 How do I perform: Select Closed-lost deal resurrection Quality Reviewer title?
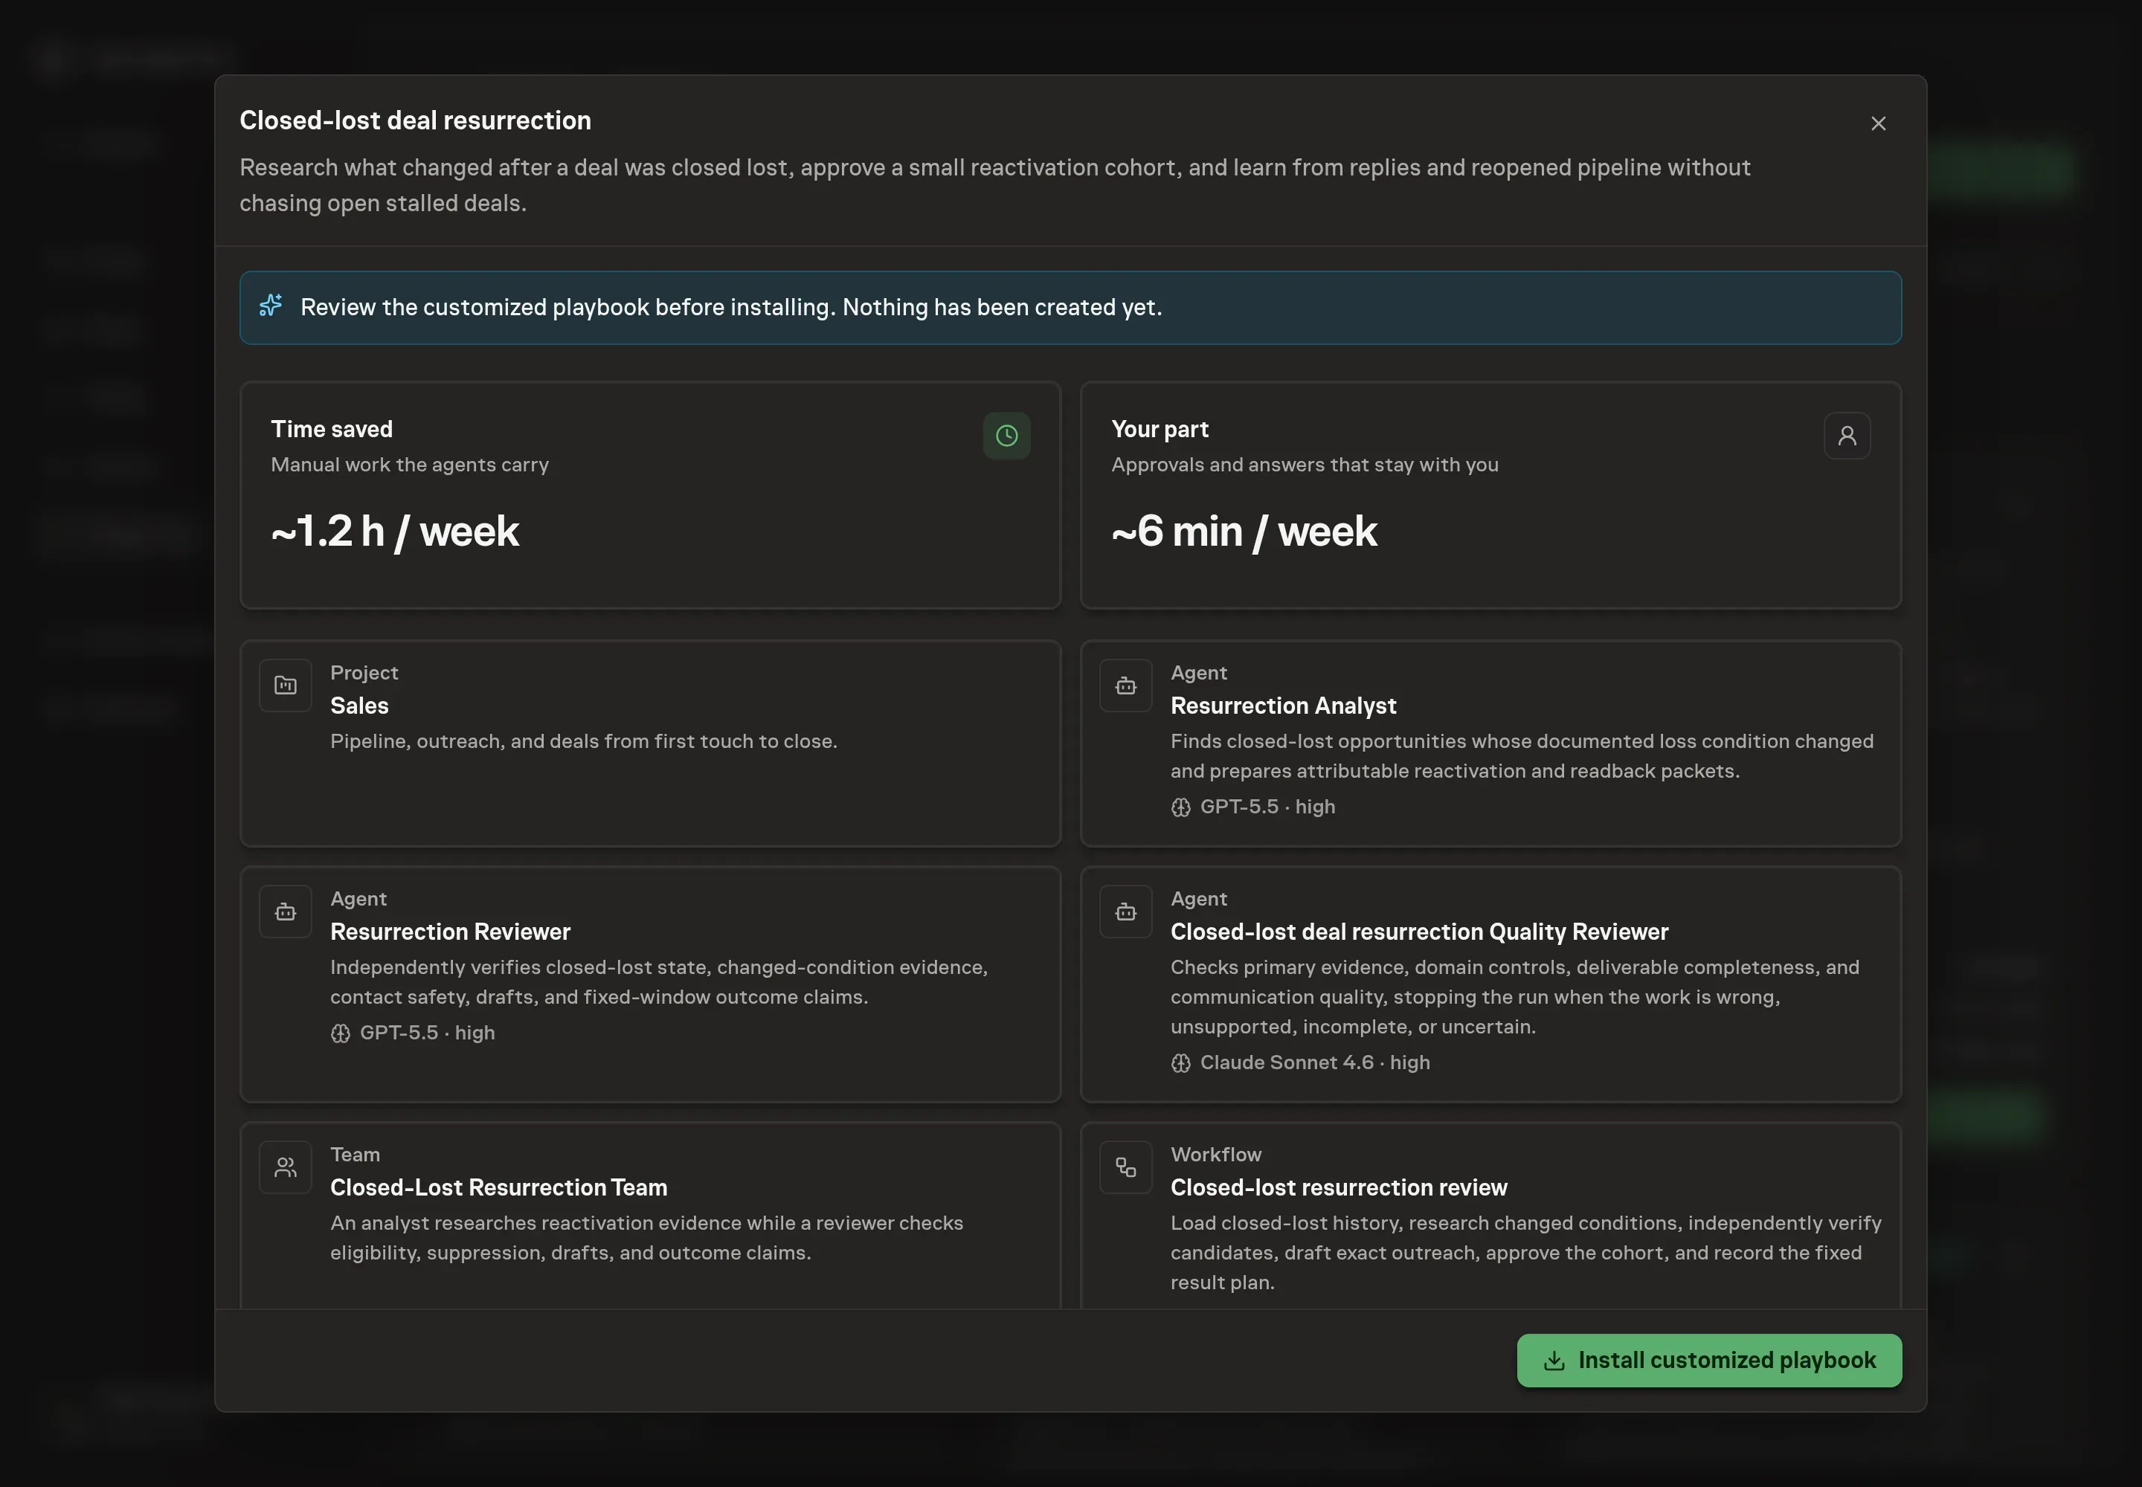[x=1418, y=932]
